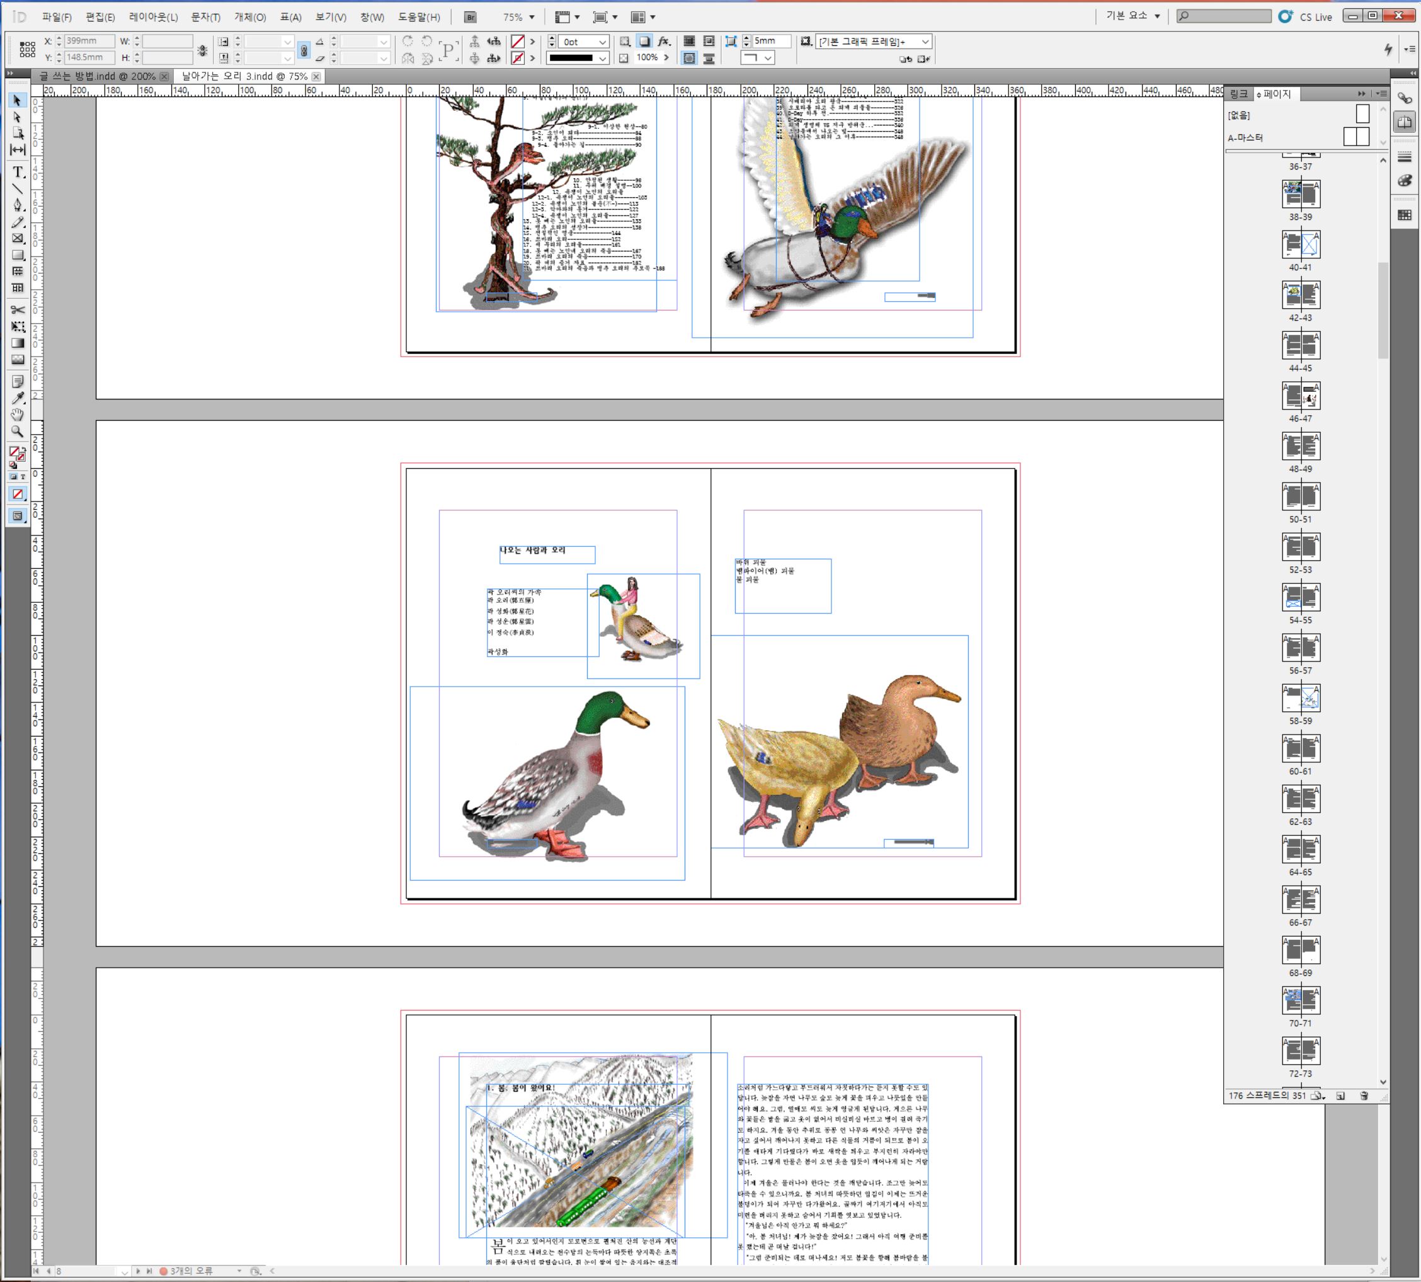
Task: Toggle the drop shadow button
Action: click(644, 42)
